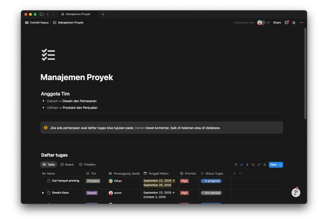Image resolution: width=328 pixels, height=219 pixels.
Task: Toggle the sidebar panel in title bar
Action: (x=42, y=14)
